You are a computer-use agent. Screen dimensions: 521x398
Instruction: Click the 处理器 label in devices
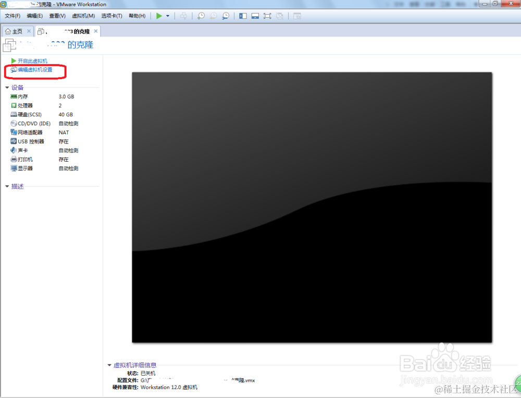(x=25, y=105)
